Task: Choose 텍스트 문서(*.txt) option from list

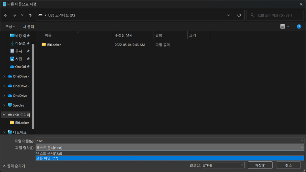Action: click(x=169, y=153)
